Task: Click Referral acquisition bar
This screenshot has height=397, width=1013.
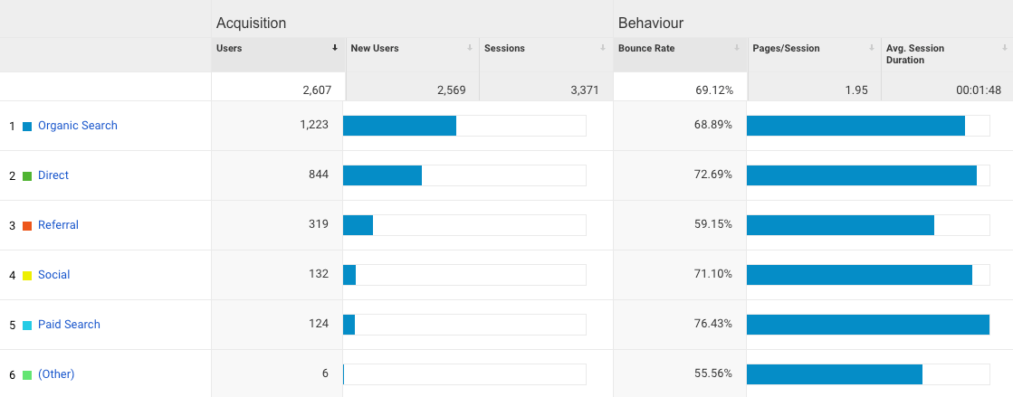Action: 358,225
